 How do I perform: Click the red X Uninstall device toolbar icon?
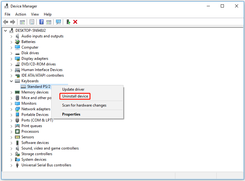(x=75, y=22)
